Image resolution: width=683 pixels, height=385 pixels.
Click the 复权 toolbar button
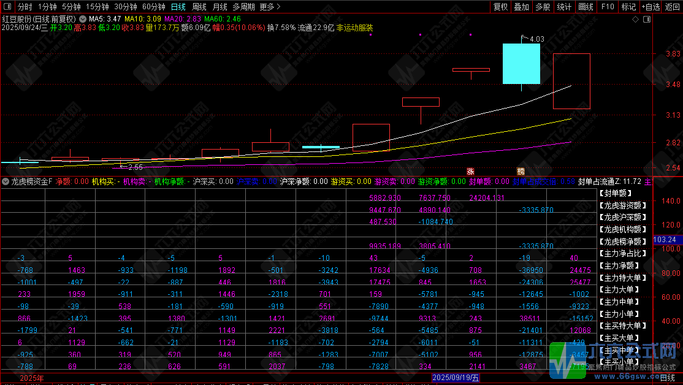(x=500, y=7)
